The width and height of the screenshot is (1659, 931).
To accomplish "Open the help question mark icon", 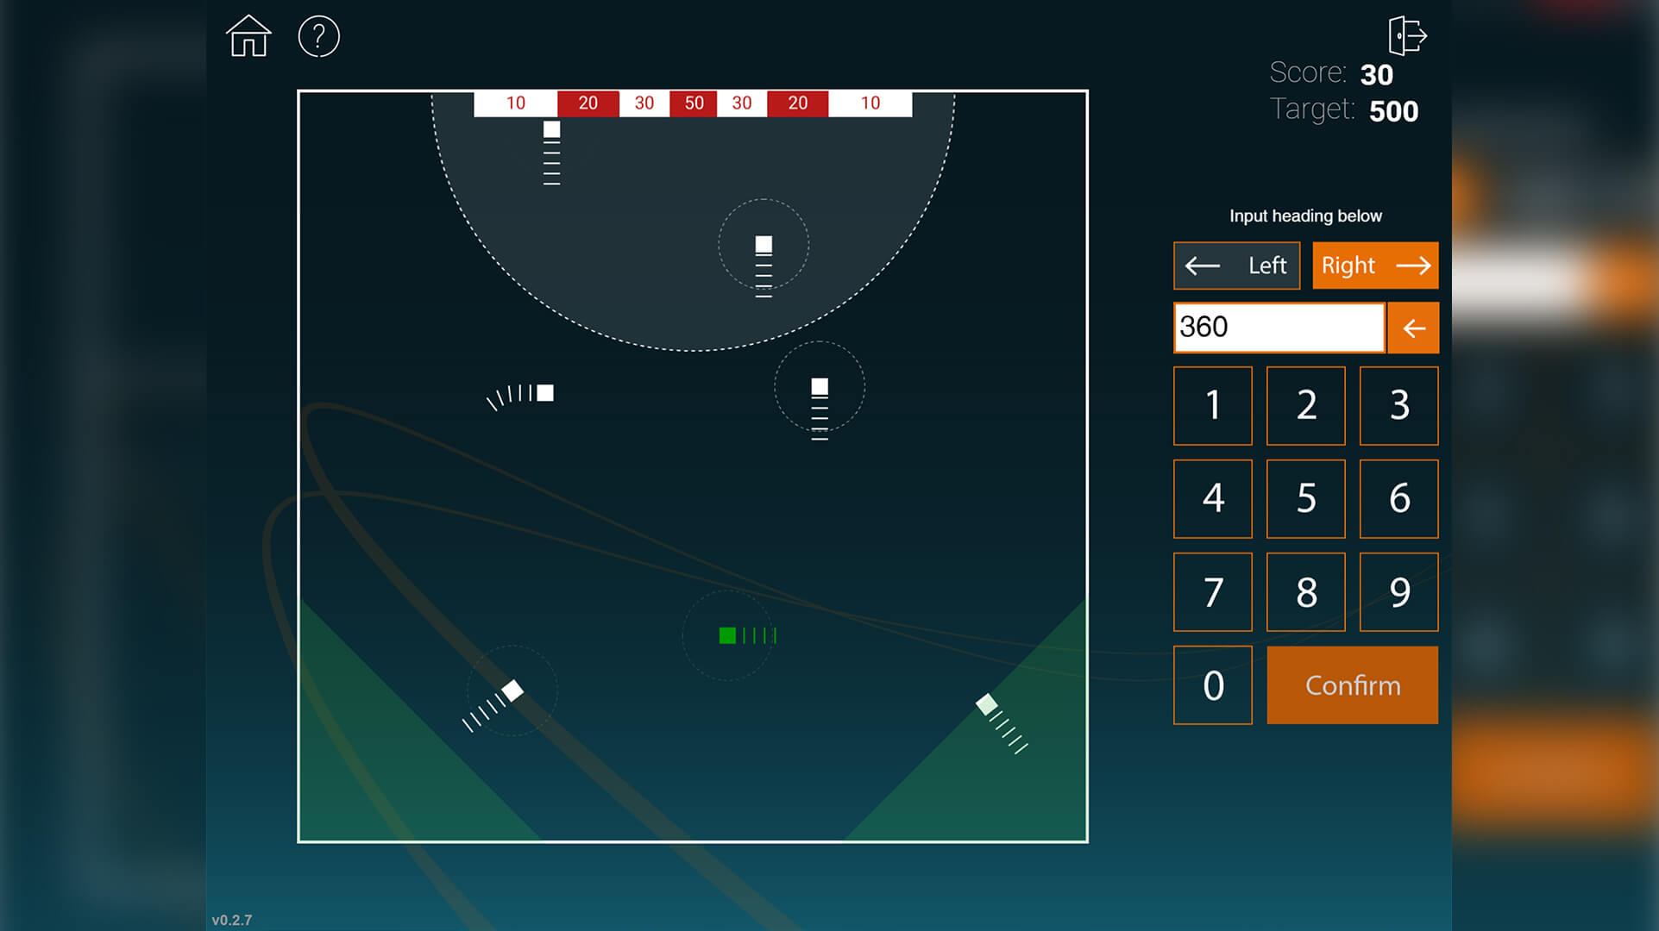I will point(318,36).
